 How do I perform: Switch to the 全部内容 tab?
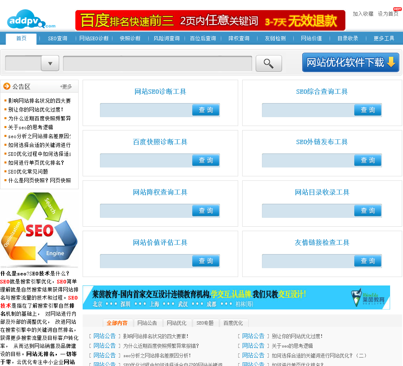pos(117,323)
